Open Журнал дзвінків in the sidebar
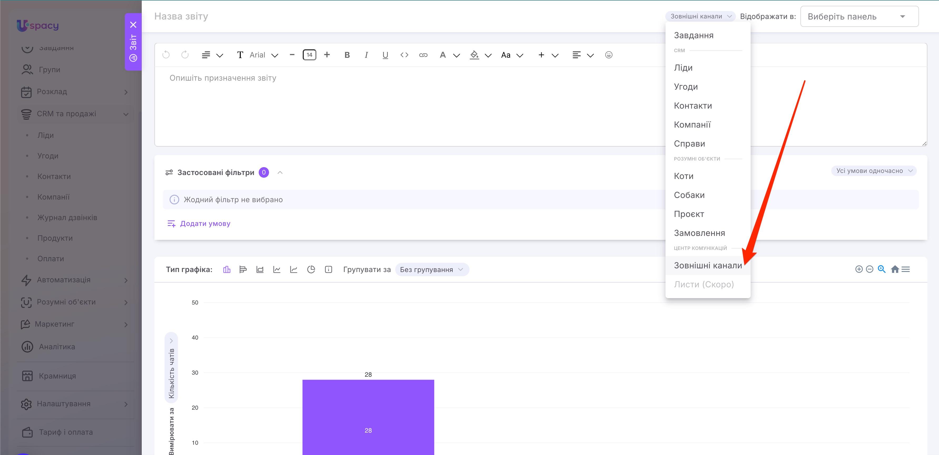 (67, 218)
